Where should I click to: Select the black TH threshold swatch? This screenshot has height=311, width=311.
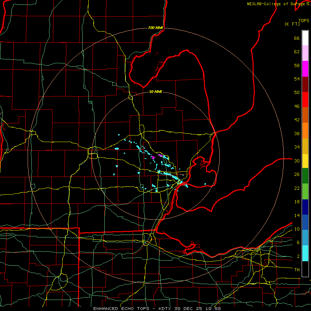point(305,269)
